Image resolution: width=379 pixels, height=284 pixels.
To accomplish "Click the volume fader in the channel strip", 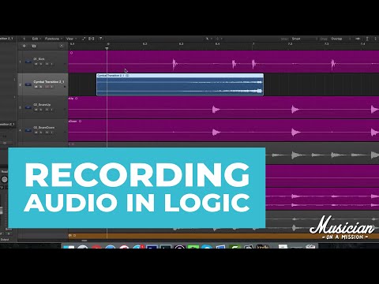I will [1, 211].
